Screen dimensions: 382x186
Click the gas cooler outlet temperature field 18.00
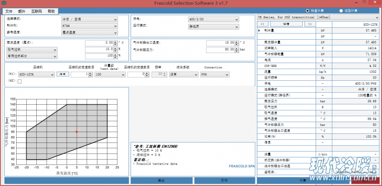coord(221,43)
